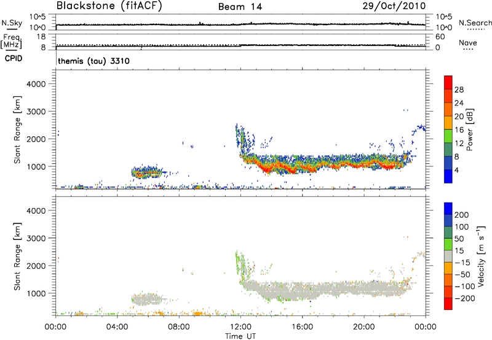Viewport: 492px width, 340px height.
Task: Click the 05:00–07:00 scatter patch in power panel
Action: tap(148, 172)
